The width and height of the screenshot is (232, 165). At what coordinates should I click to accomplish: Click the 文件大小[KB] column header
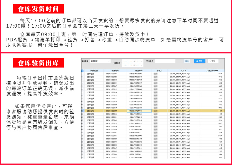pos(212,71)
